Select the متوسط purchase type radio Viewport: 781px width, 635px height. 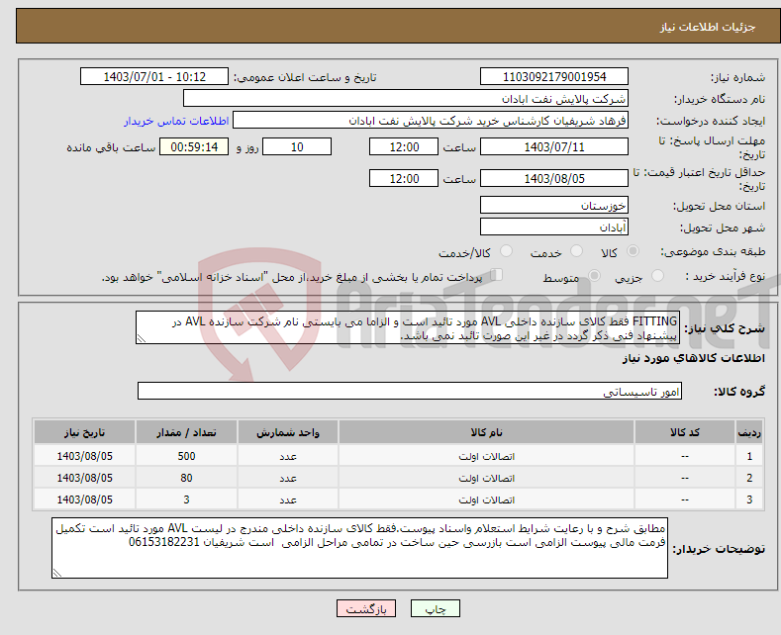click(594, 276)
